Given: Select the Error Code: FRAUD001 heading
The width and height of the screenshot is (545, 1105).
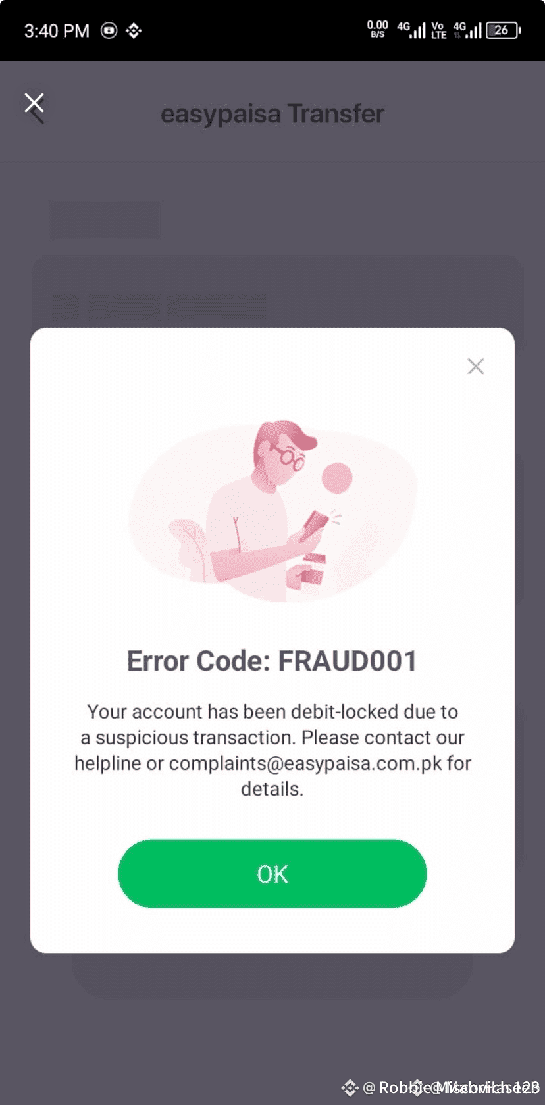Looking at the screenshot, I should (x=272, y=661).
